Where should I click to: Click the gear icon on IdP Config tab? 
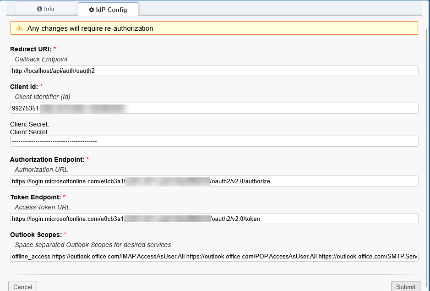click(x=92, y=10)
